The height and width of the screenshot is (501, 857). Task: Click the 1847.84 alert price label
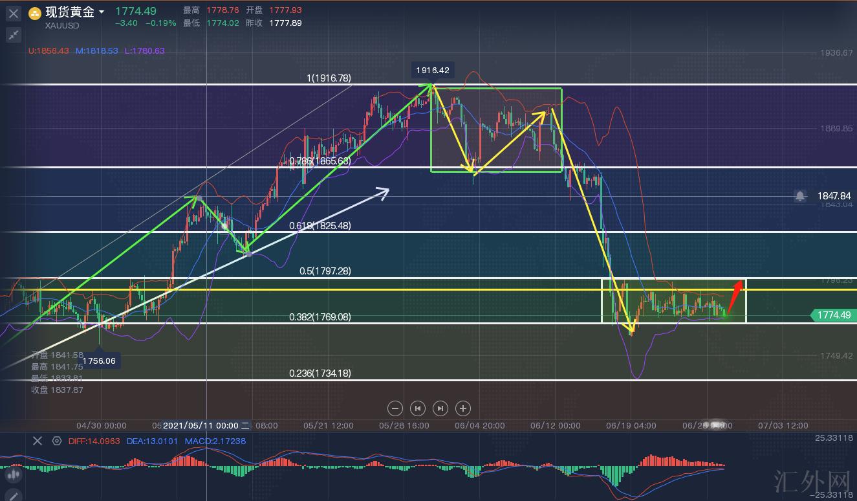(833, 195)
